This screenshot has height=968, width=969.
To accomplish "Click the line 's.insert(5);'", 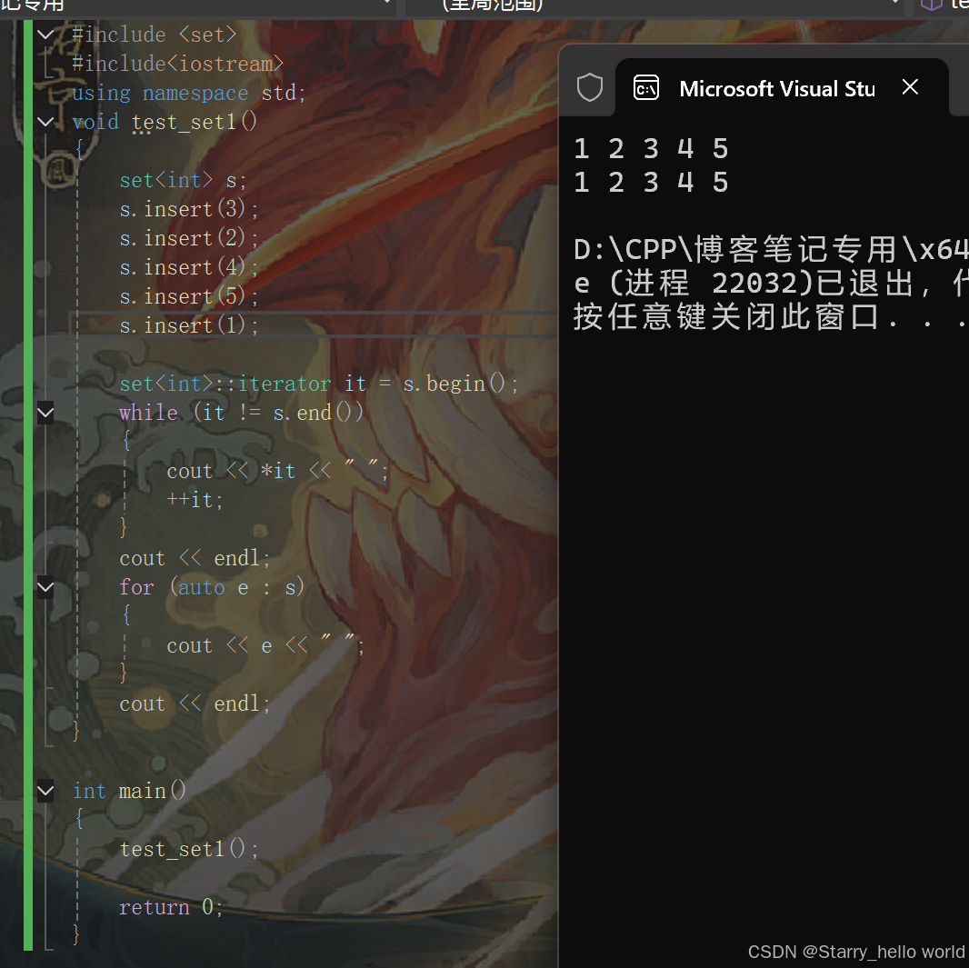I will coord(188,296).
